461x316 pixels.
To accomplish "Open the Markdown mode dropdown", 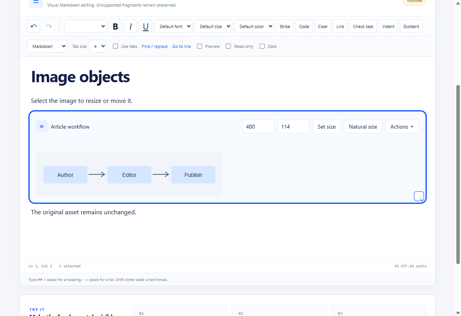I will coord(47,46).
